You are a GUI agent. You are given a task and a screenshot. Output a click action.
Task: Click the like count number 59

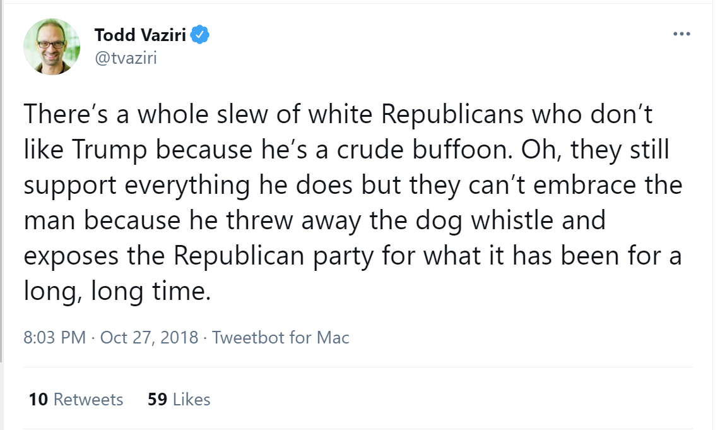pyautogui.click(x=158, y=399)
